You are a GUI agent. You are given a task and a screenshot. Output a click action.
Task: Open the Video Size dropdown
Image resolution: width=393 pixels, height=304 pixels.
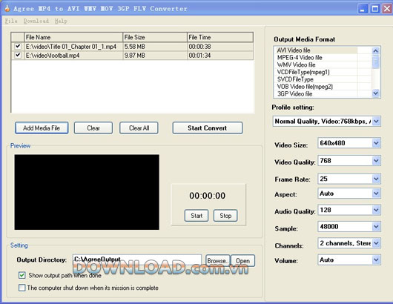point(376,143)
